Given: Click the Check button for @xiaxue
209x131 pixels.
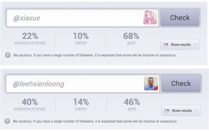Looking at the screenshot, I should [180, 18].
